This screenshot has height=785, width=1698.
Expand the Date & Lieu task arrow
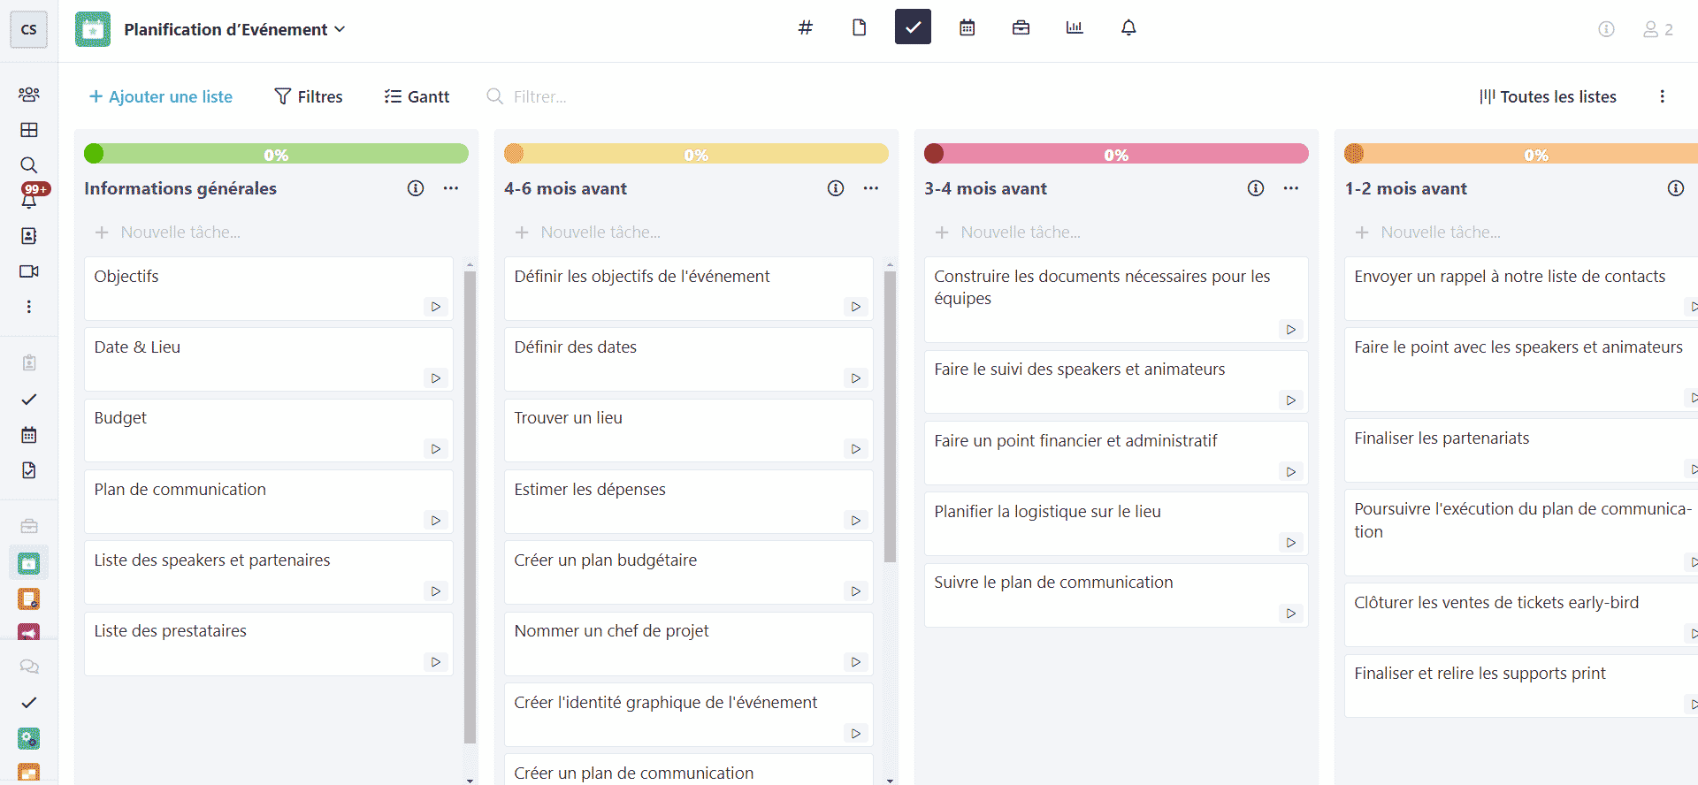[x=436, y=378]
